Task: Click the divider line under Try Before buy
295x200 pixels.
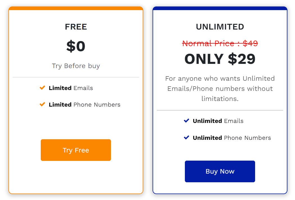Action: [76, 77]
